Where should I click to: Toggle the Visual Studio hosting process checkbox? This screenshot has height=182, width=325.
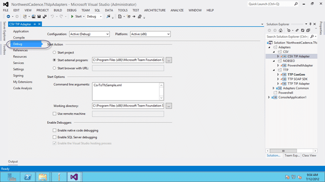(x=54, y=143)
